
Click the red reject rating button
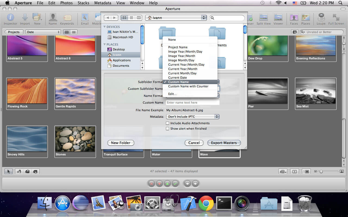point(152,184)
